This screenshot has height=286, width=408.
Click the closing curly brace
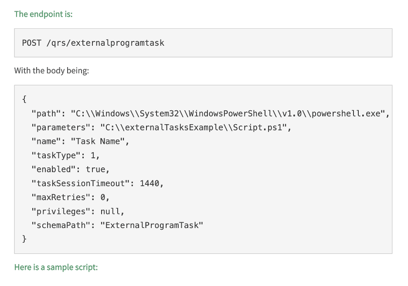[x=24, y=239]
